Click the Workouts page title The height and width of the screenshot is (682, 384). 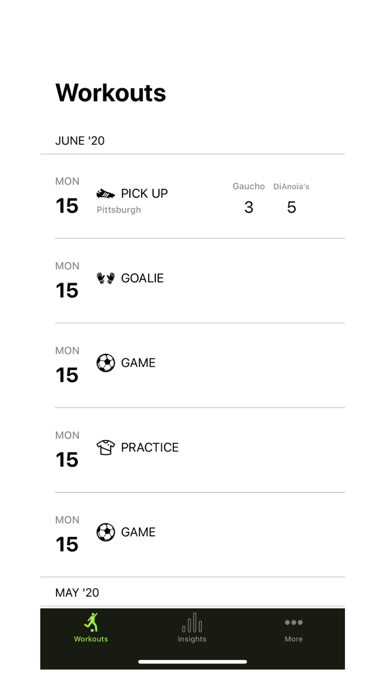pos(110,93)
